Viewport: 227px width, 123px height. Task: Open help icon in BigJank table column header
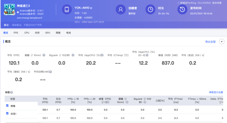point(145,102)
